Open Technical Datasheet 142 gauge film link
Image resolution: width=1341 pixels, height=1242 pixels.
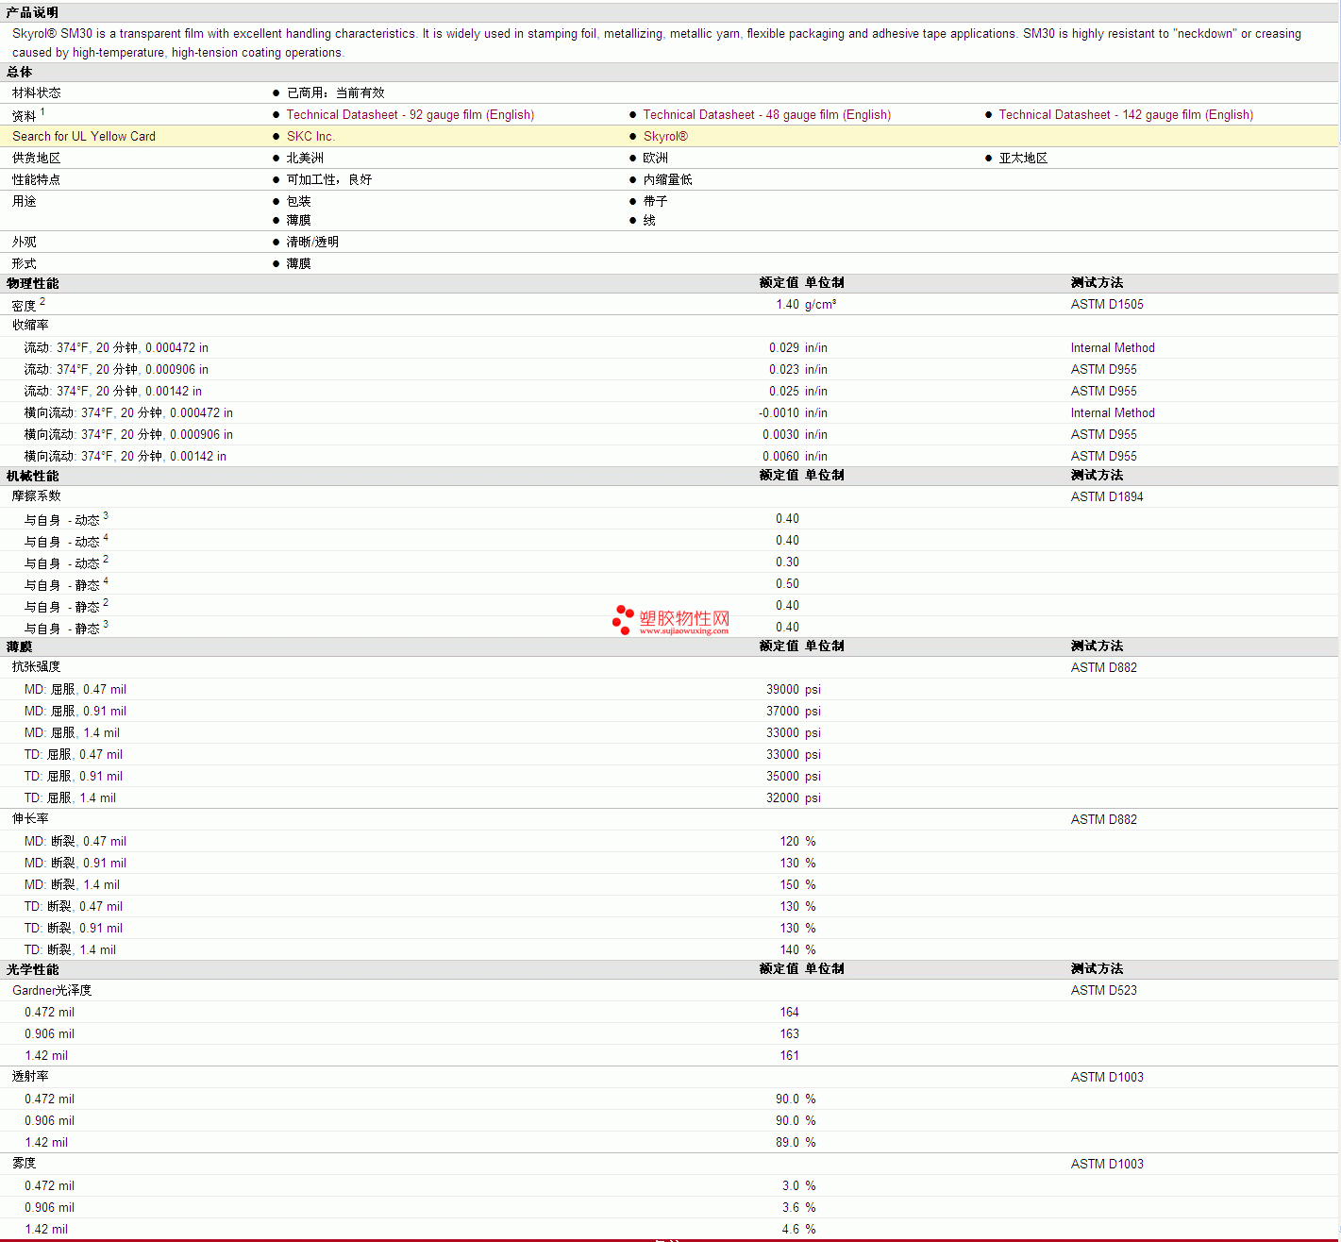tap(1126, 114)
